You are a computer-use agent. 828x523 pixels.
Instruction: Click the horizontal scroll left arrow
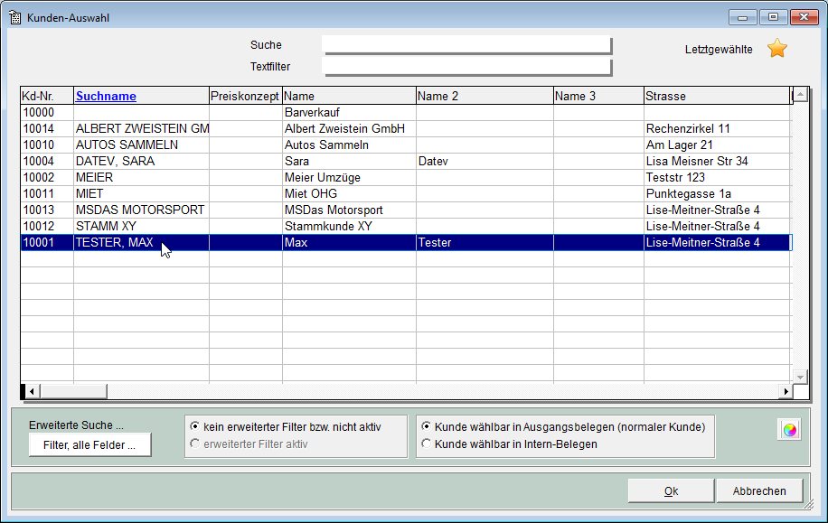click(x=32, y=391)
